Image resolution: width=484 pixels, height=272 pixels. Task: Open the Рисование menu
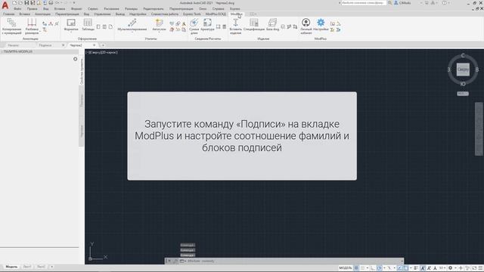(111, 8)
